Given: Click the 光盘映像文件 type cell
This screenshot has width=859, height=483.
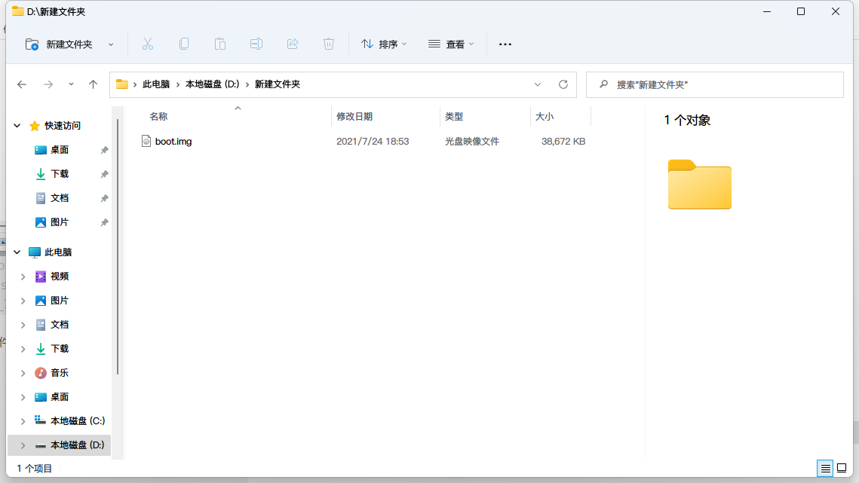Looking at the screenshot, I should 471,142.
